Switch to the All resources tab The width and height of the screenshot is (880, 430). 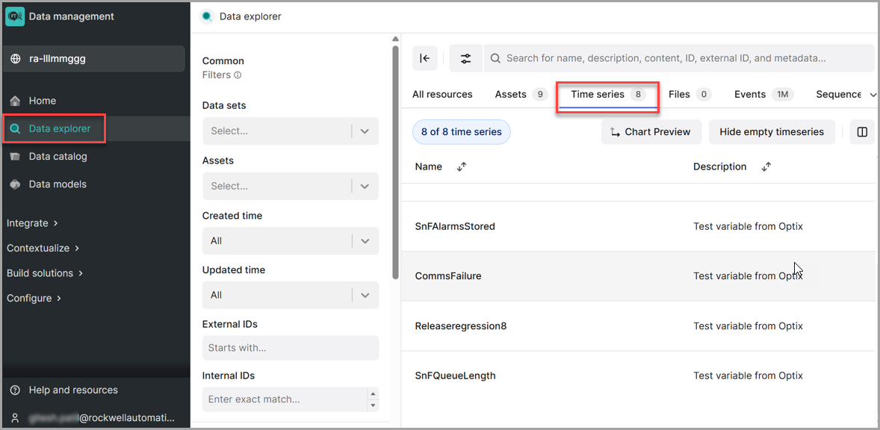coord(442,94)
